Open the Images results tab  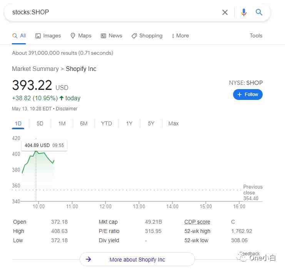pos(48,35)
